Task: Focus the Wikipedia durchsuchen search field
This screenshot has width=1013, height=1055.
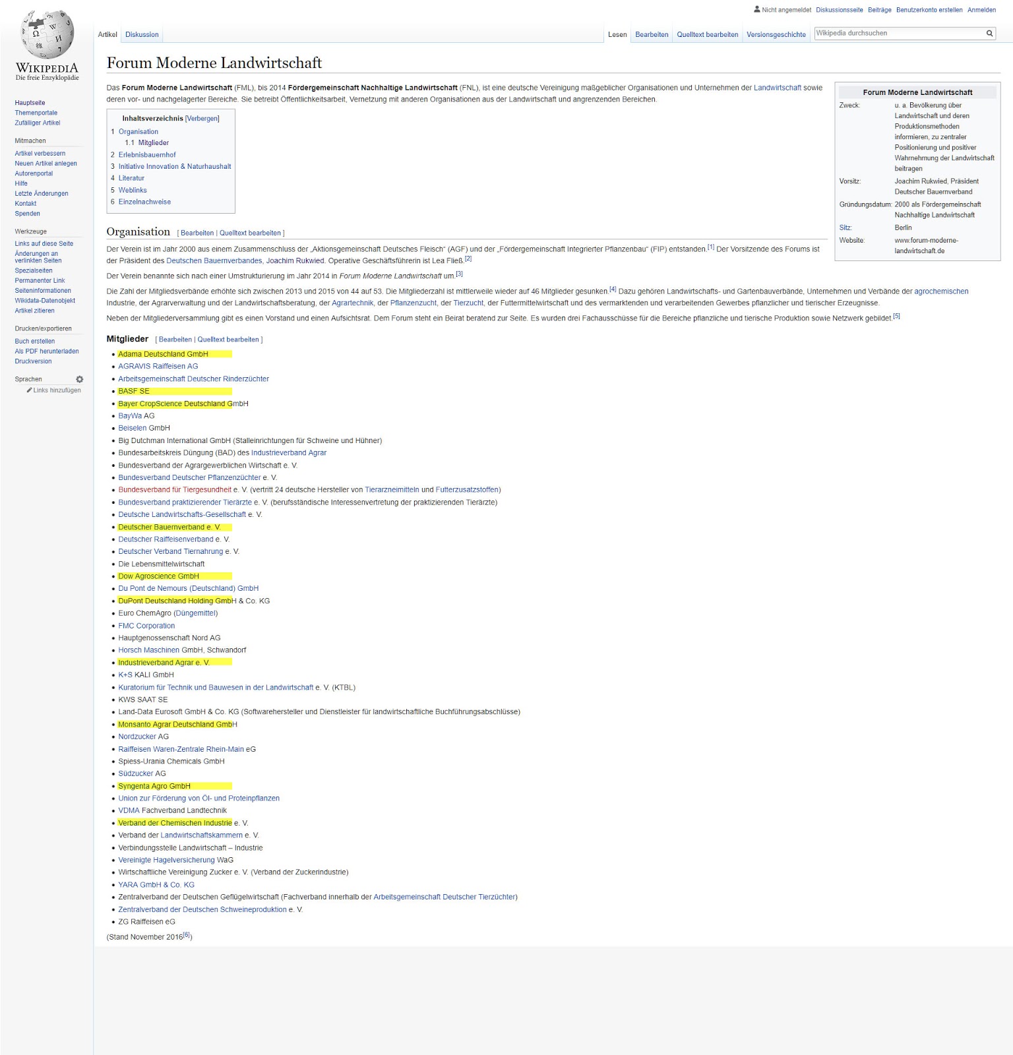Action: pos(899,33)
